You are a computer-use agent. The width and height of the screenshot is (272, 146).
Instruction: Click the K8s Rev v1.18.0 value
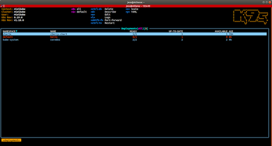click(19, 20)
